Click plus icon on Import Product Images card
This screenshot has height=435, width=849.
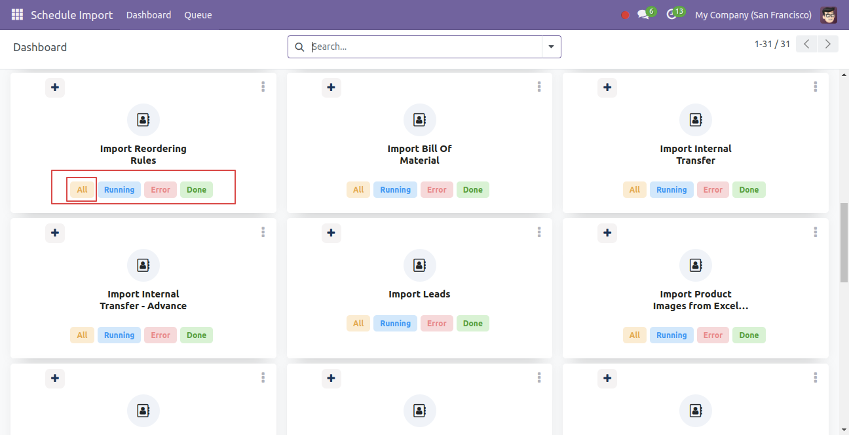608,233
